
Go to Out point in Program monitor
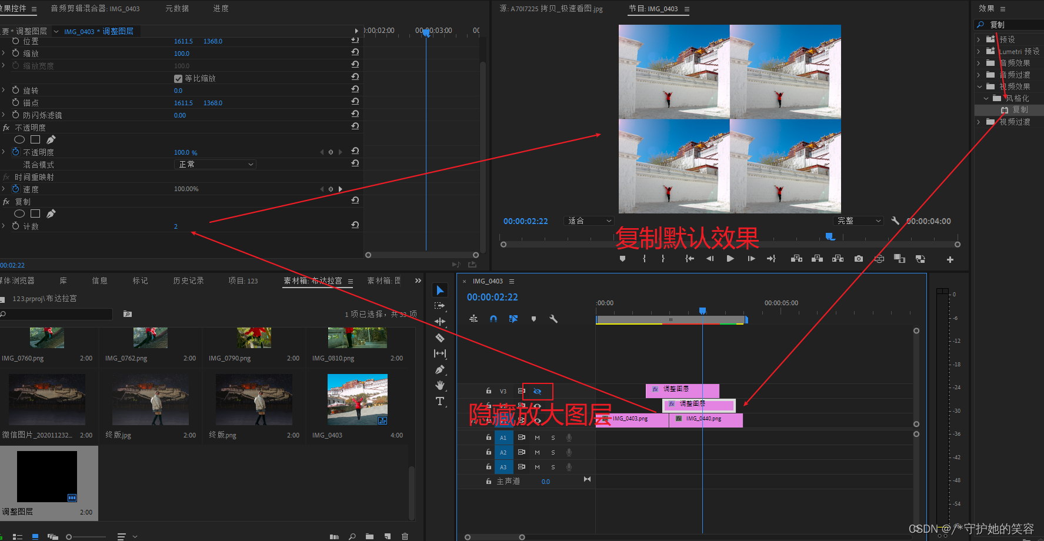coord(771,259)
